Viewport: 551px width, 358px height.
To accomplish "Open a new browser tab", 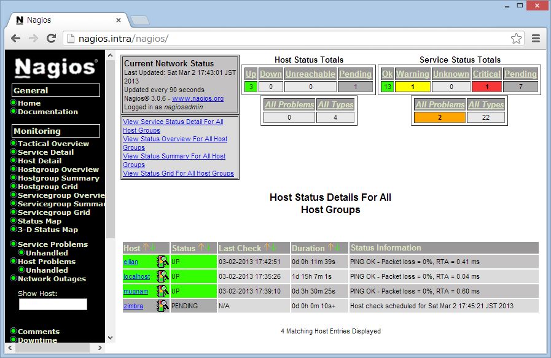I will (140, 20).
